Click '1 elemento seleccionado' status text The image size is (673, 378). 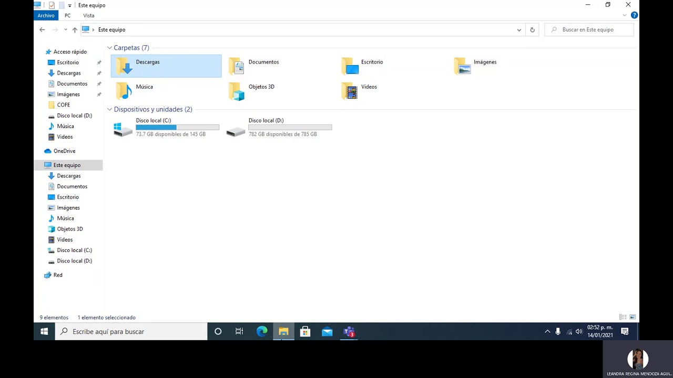click(x=107, y=318)
